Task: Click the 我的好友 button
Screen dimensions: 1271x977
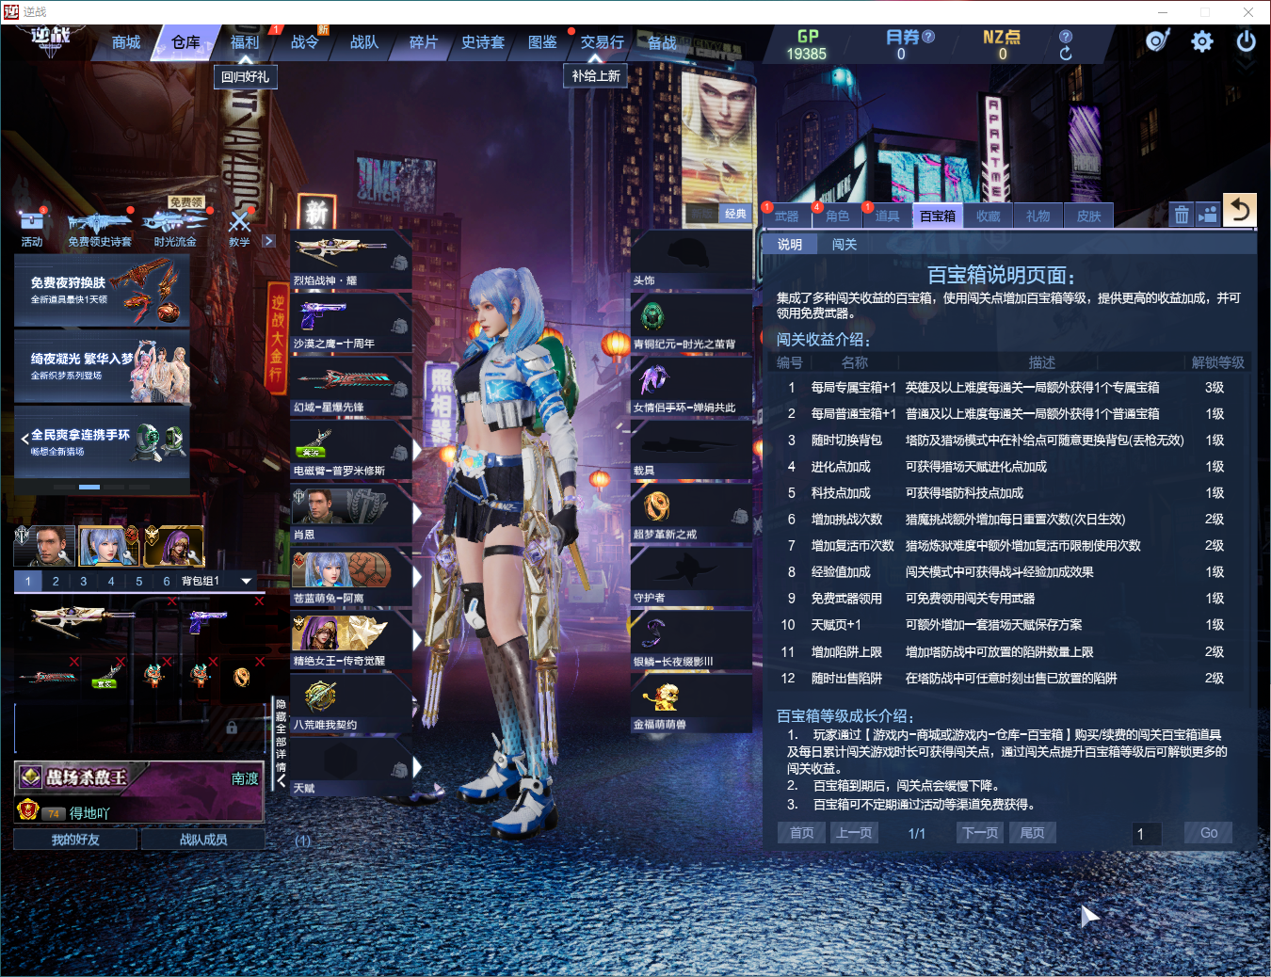Action: (x=75, y=840)
